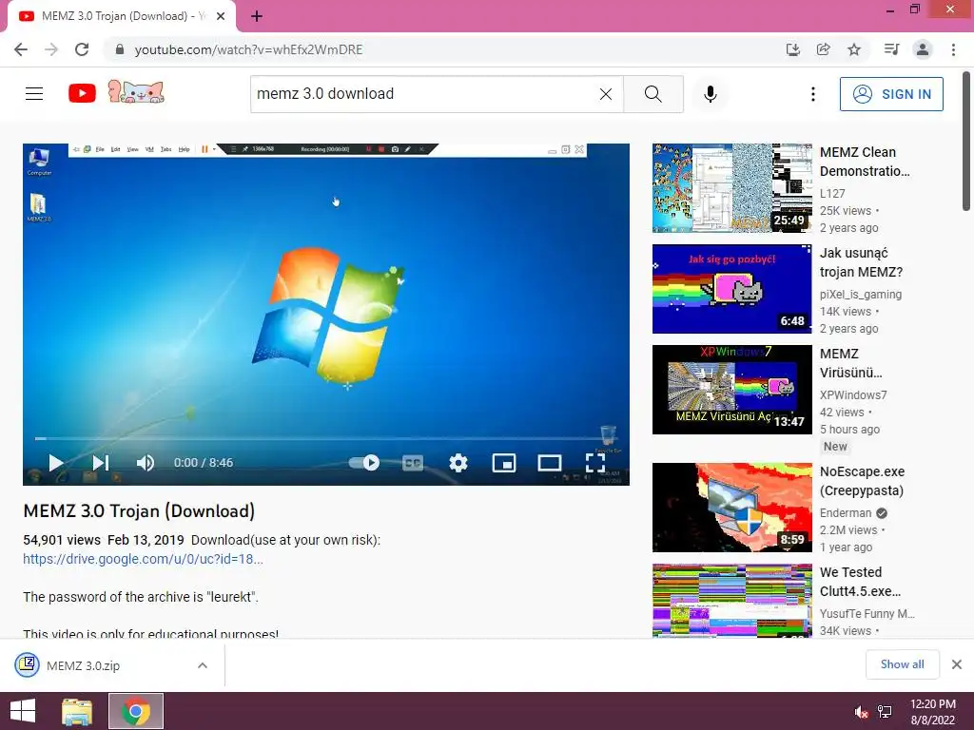Click the install/download page icon in address bar
Screen dimensions: 974x730
tap(793, 49)
